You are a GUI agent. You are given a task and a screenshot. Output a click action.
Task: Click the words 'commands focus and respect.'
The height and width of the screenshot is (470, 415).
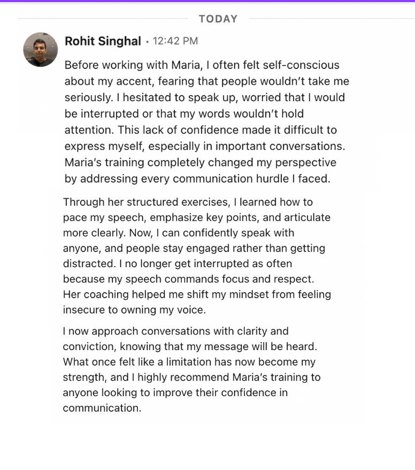click(x=239, y=279)
